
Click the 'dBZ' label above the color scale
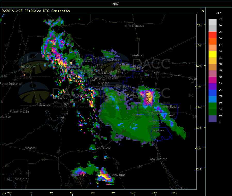pyautogui.click(x=219, y=13)
